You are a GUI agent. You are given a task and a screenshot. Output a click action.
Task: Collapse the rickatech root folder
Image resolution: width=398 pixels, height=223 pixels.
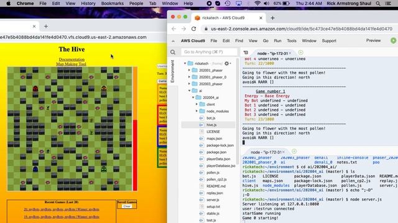(185, 63)
